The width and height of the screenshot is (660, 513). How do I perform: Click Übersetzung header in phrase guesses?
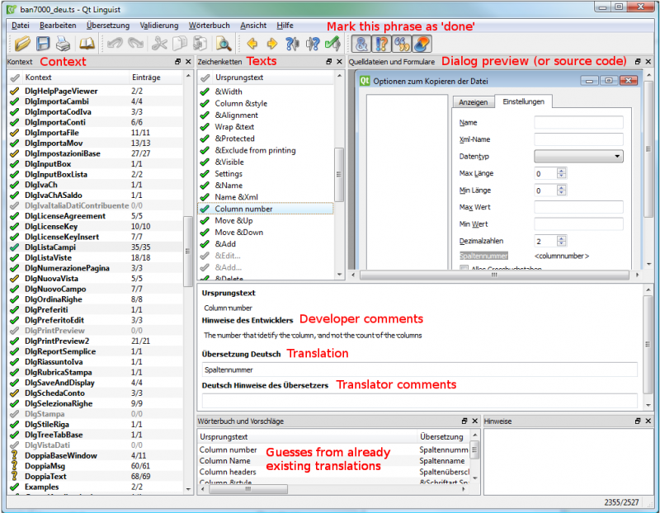(x=441, y=437)
